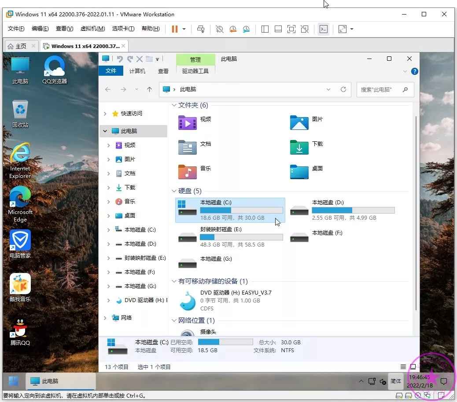The height and width of the screenshot is (402, 457).
Task: Expand the 快速访问 tree node
Action: (x=105, y=114)
